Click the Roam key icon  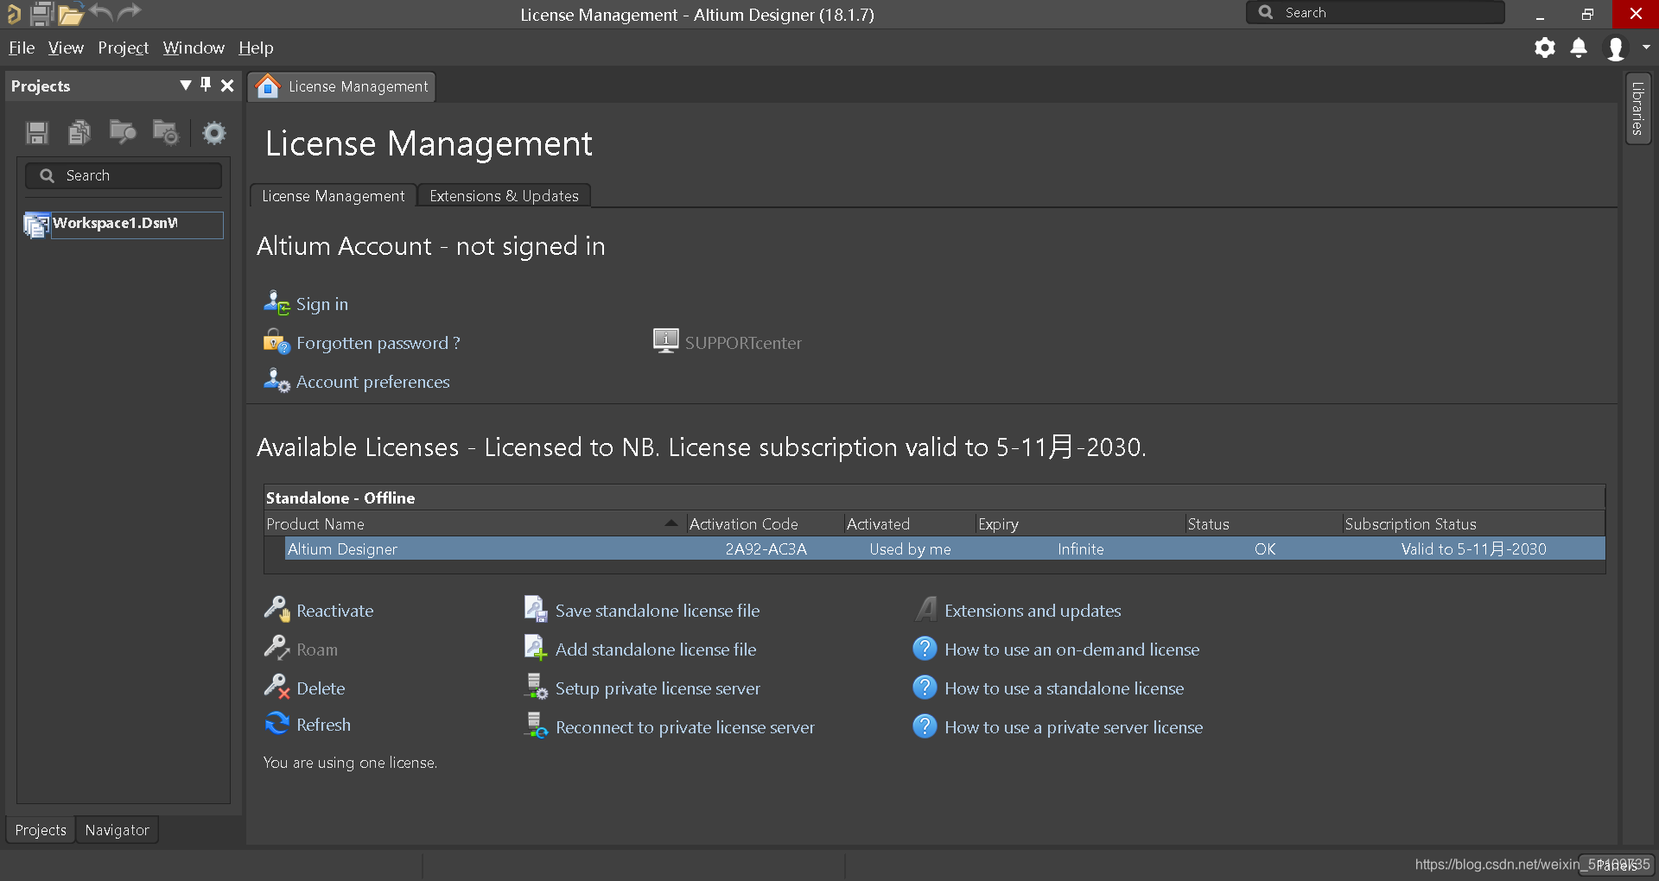[276, 649]
